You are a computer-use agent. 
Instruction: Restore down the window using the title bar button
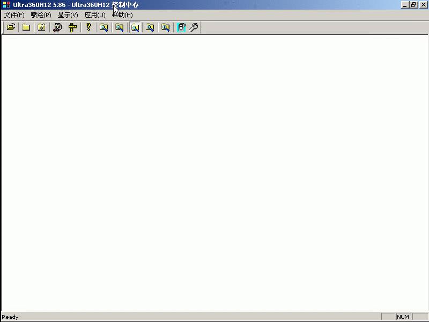tap(413, 5)
